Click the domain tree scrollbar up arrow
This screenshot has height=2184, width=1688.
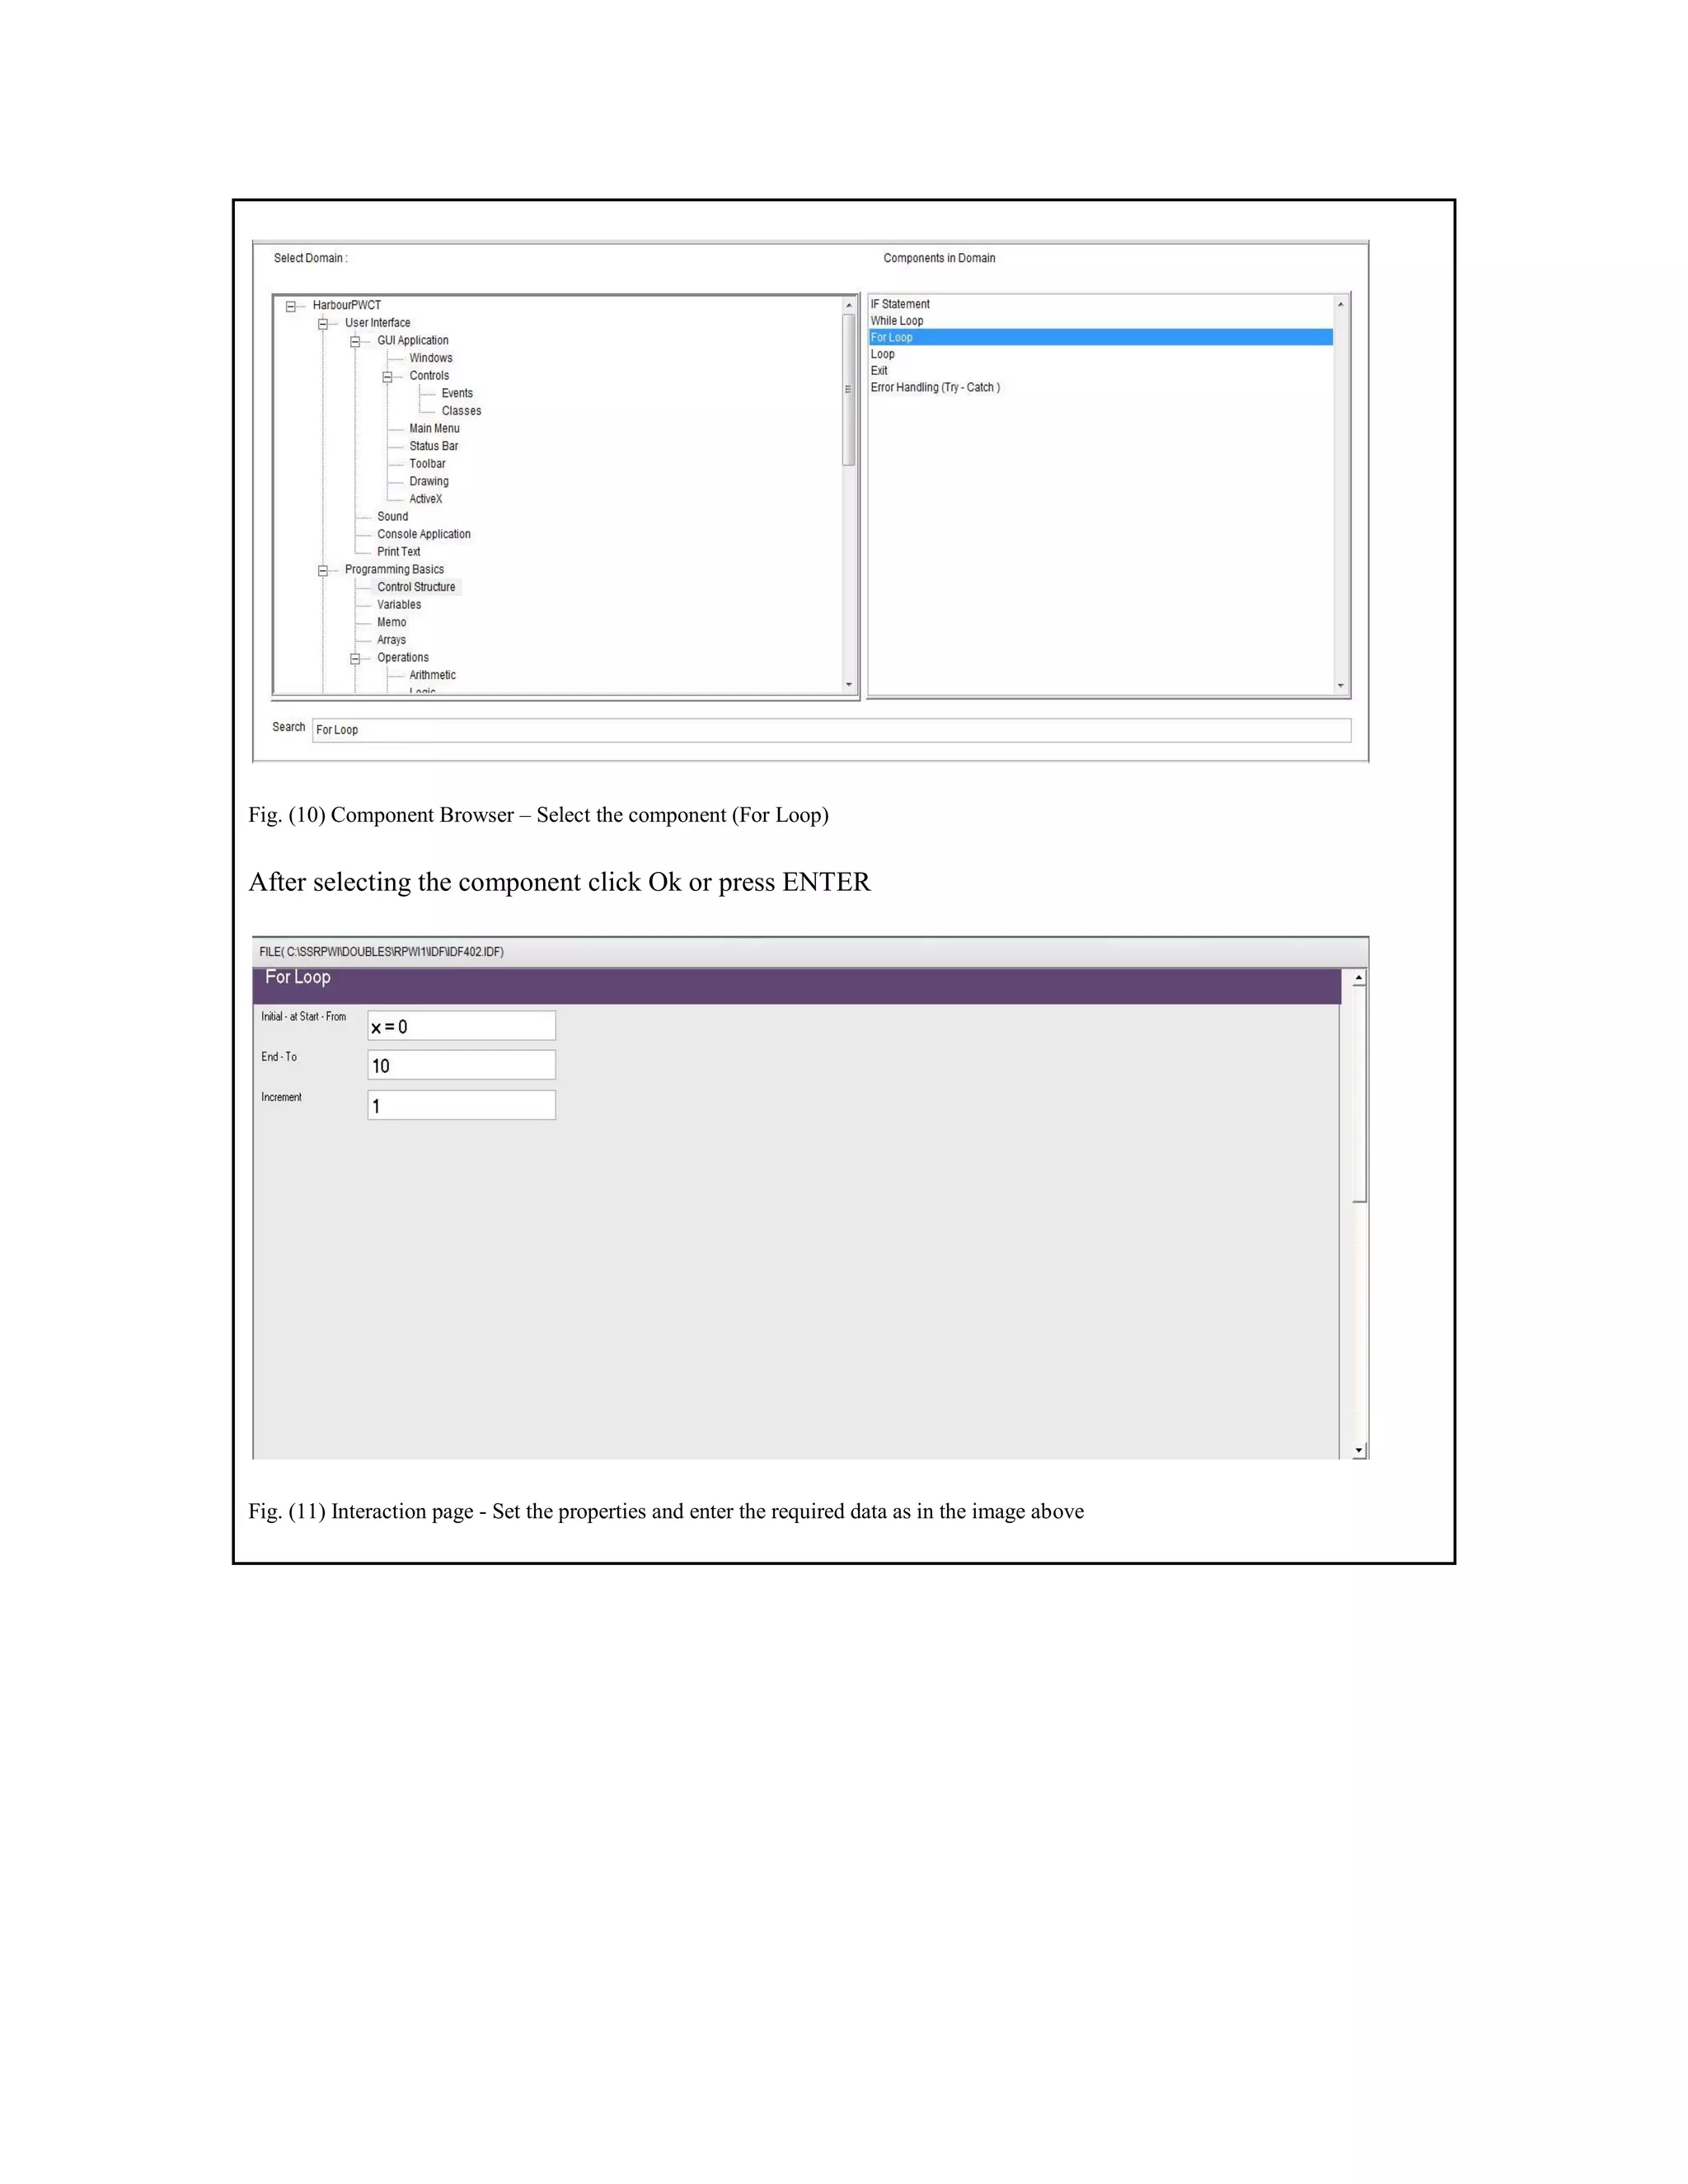point(849,305)
